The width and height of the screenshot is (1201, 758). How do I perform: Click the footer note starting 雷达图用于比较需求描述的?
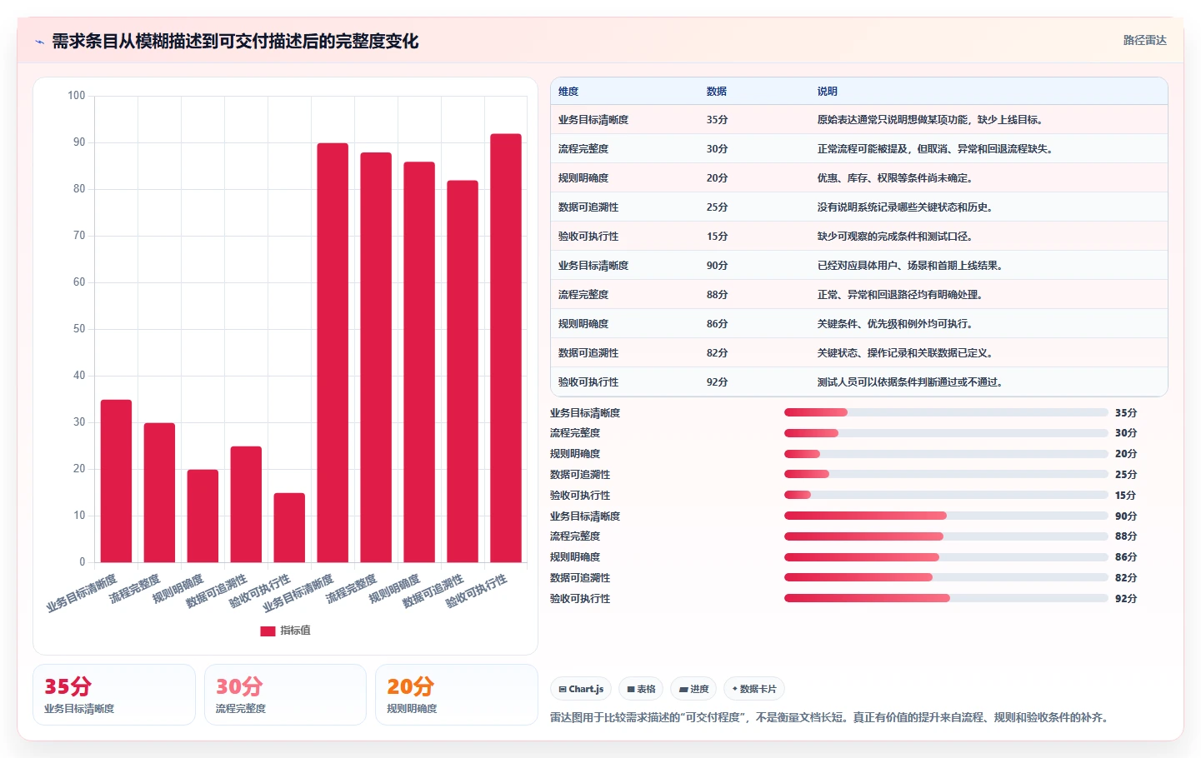point(828,717)
